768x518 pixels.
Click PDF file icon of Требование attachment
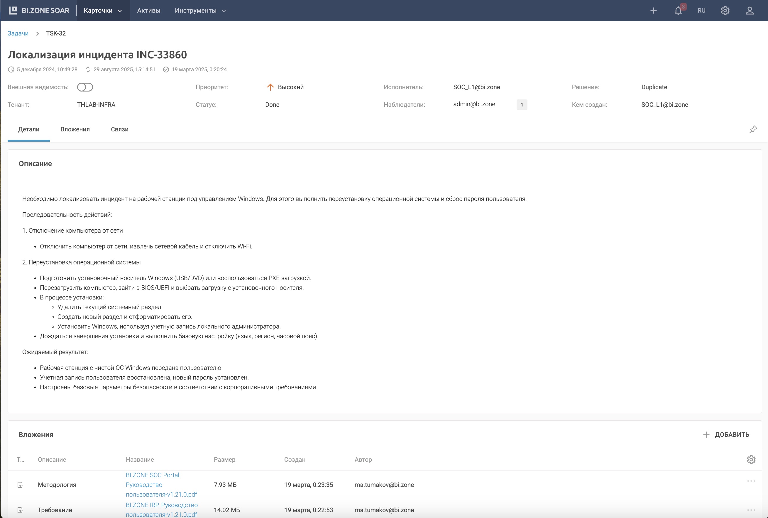[x=20, y=510]
